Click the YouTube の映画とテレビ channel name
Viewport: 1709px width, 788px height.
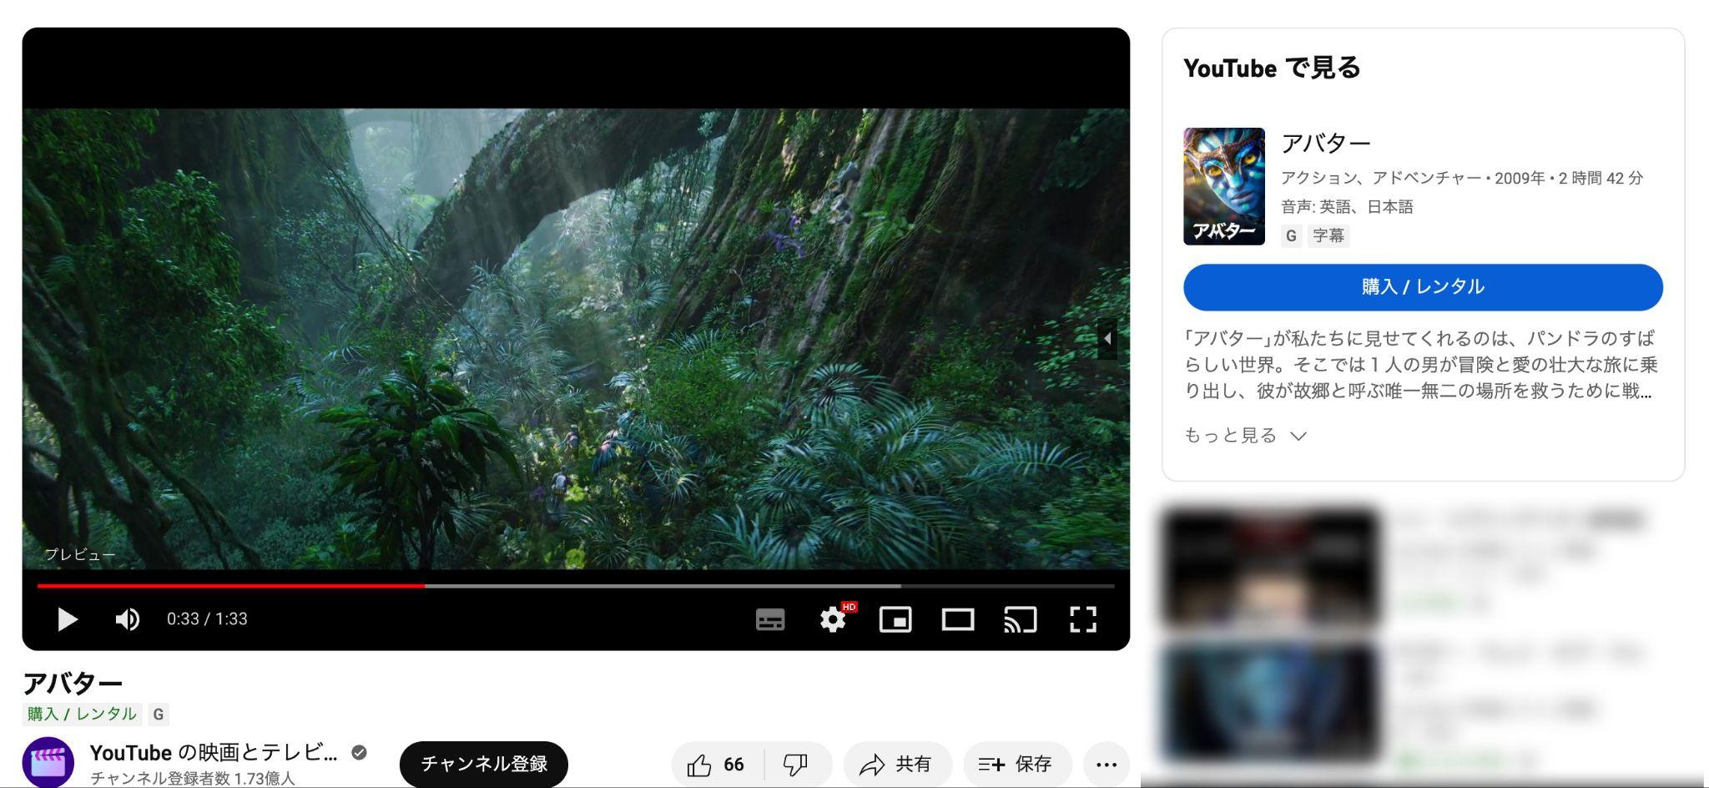214,752
